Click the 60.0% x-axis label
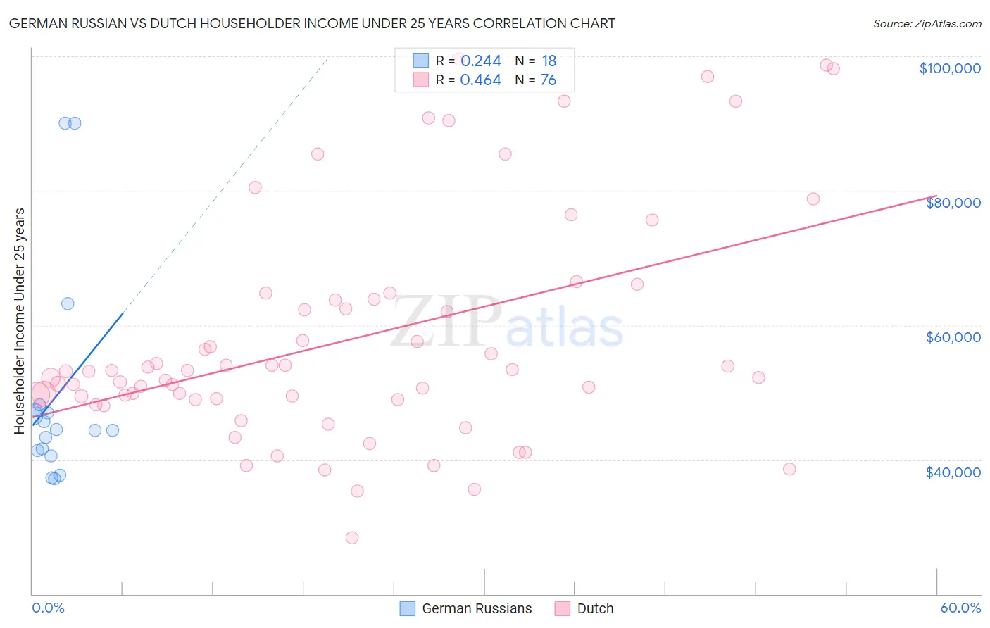 point(960,608)
